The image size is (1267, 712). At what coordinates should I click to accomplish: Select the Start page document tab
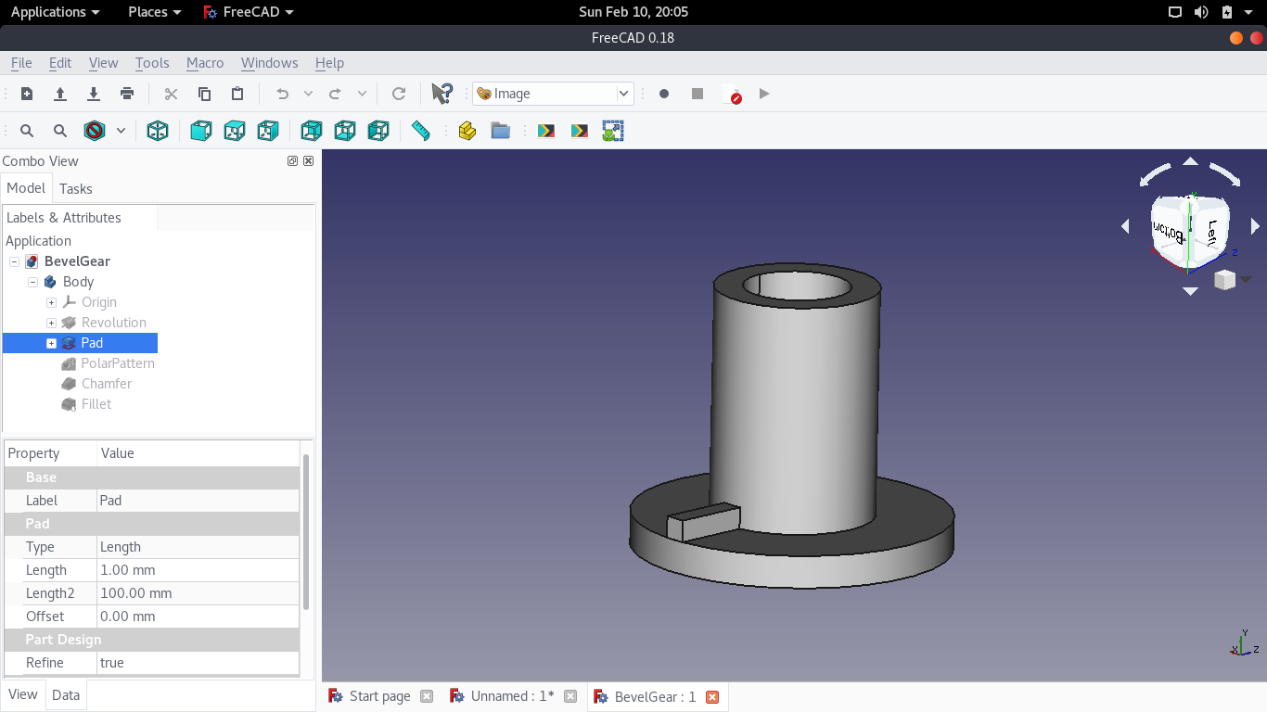tap(378, 696)
